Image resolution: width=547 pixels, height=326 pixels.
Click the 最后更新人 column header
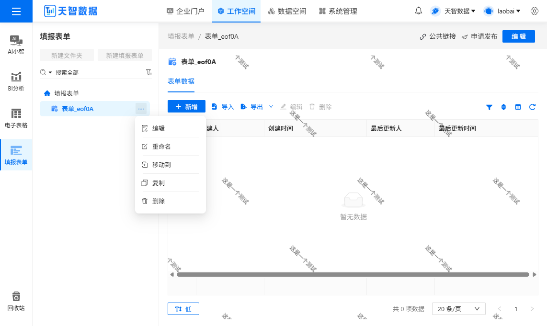click(400, 128)
